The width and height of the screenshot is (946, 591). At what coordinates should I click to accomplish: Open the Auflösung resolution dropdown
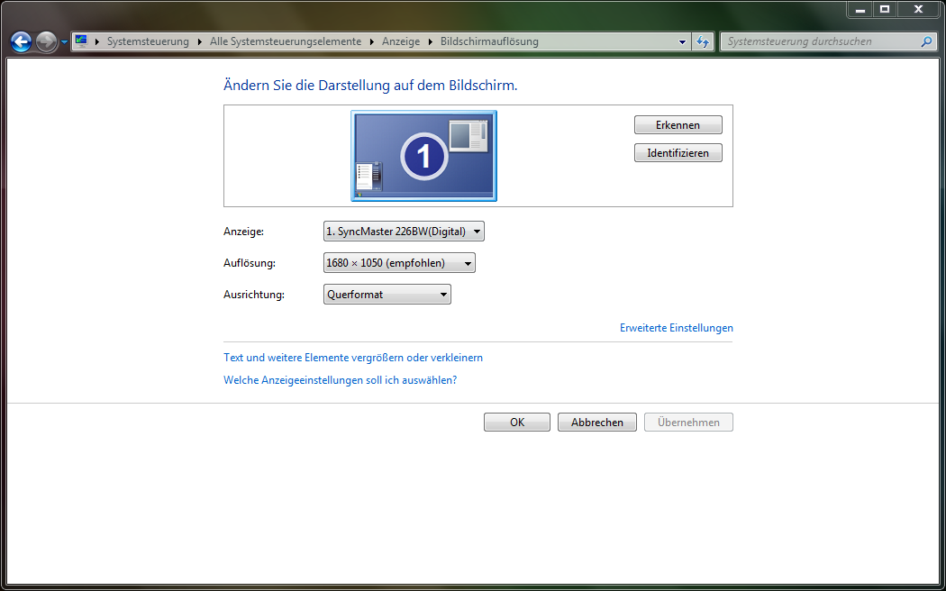399,263
